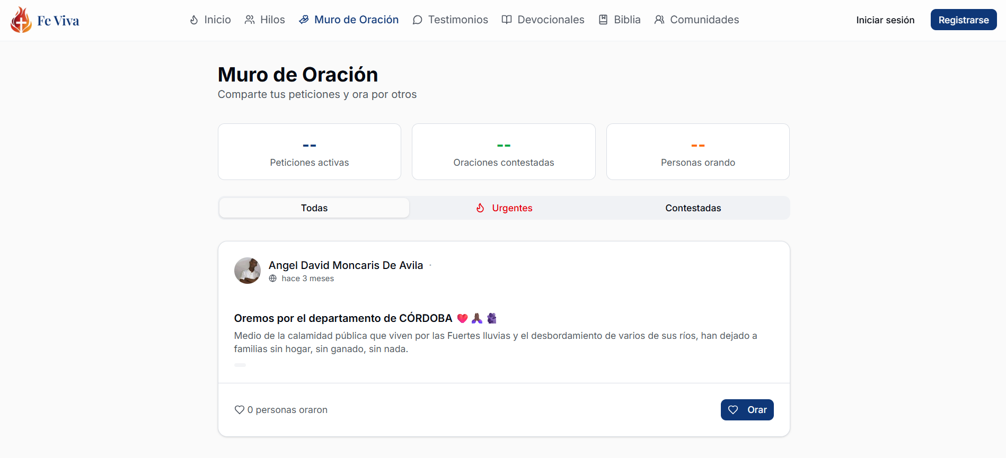Click Angel David Moncaris avatar photo
Screen dimensions: 1006x458
248,271
